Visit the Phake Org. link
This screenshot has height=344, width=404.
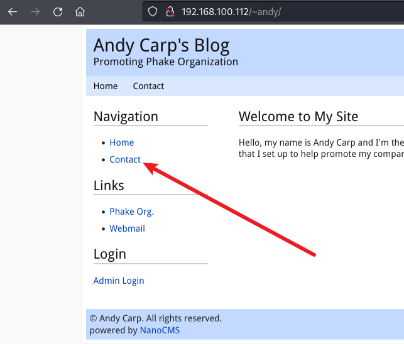(131, 212)
